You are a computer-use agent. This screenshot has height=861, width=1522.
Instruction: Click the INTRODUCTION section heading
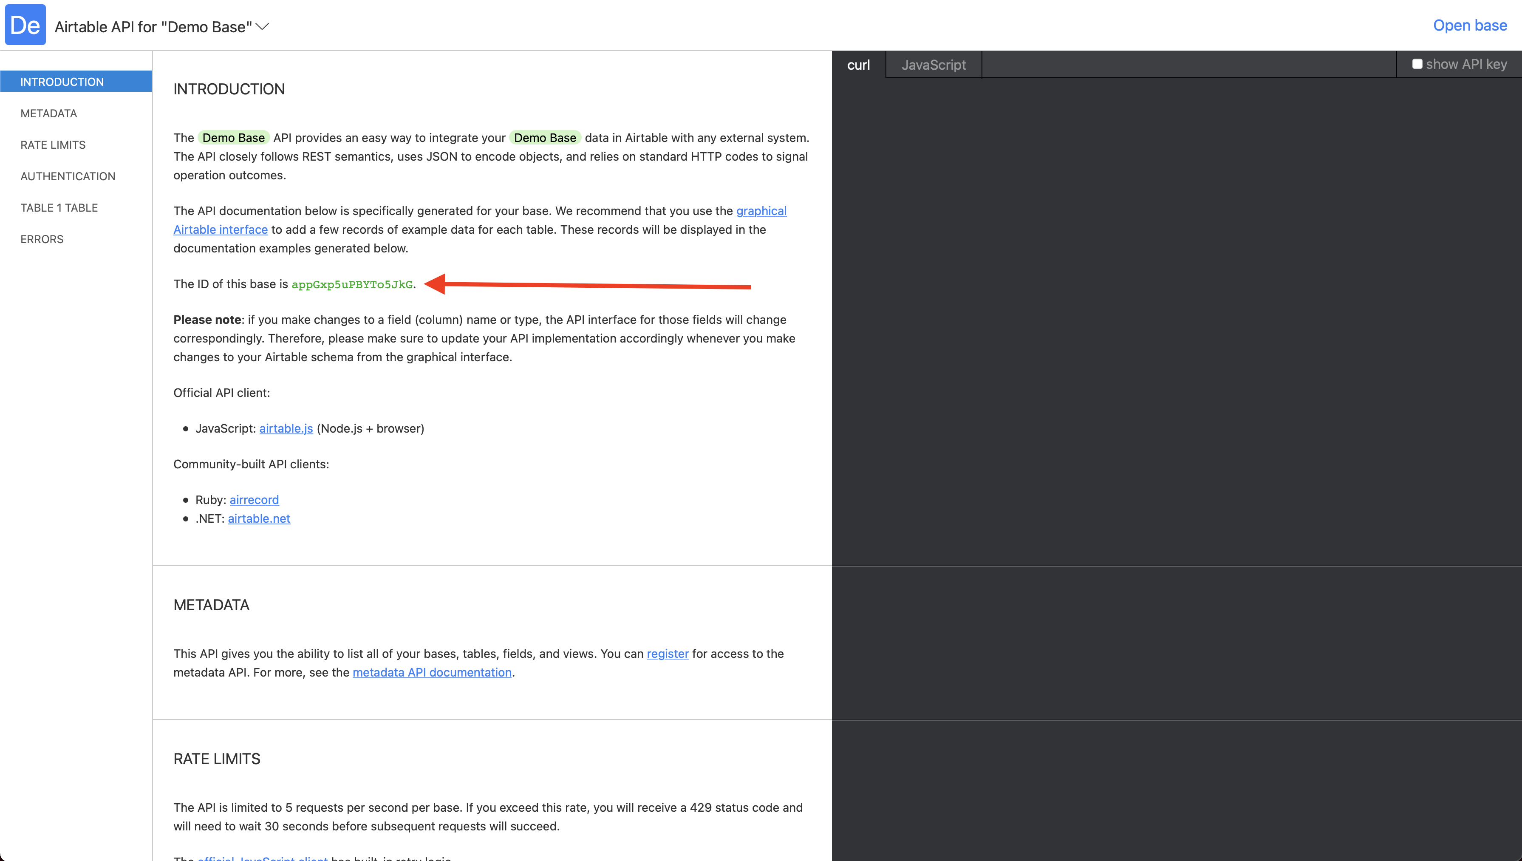tap(229, 89)
